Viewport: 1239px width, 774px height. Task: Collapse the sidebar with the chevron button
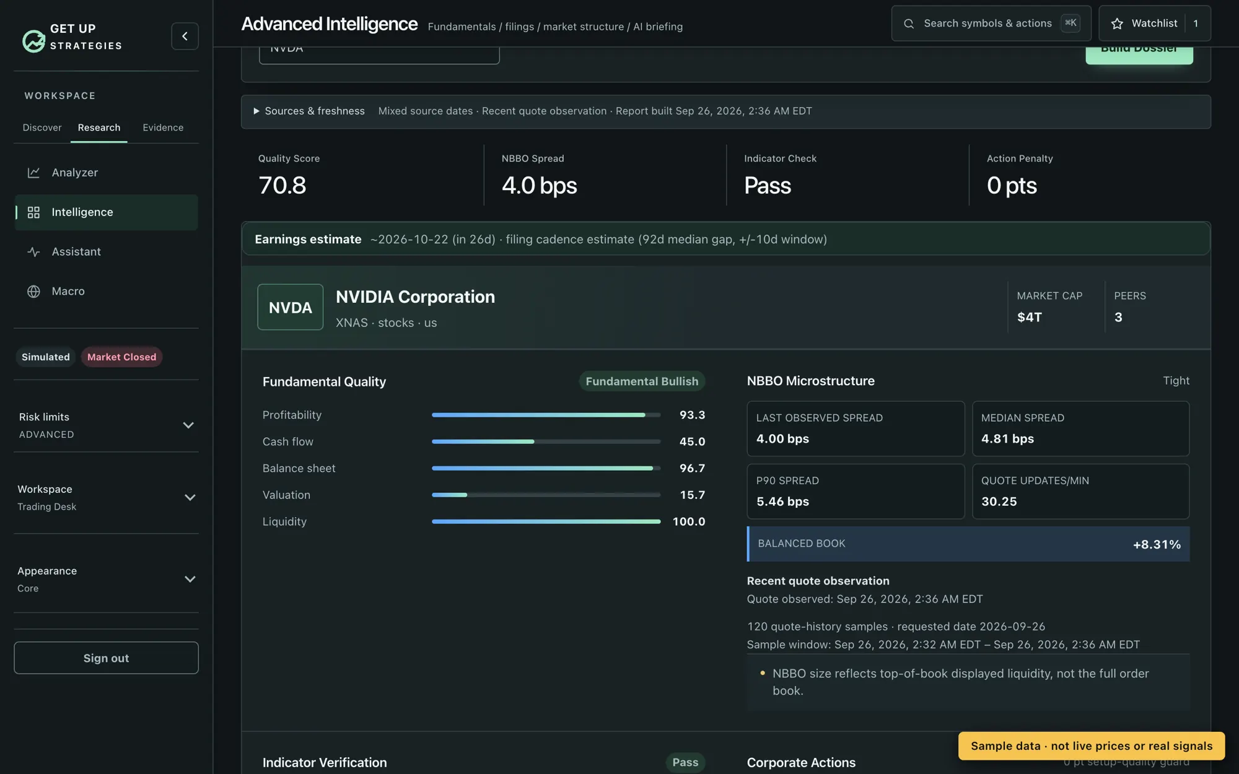[x=185, y=37]
